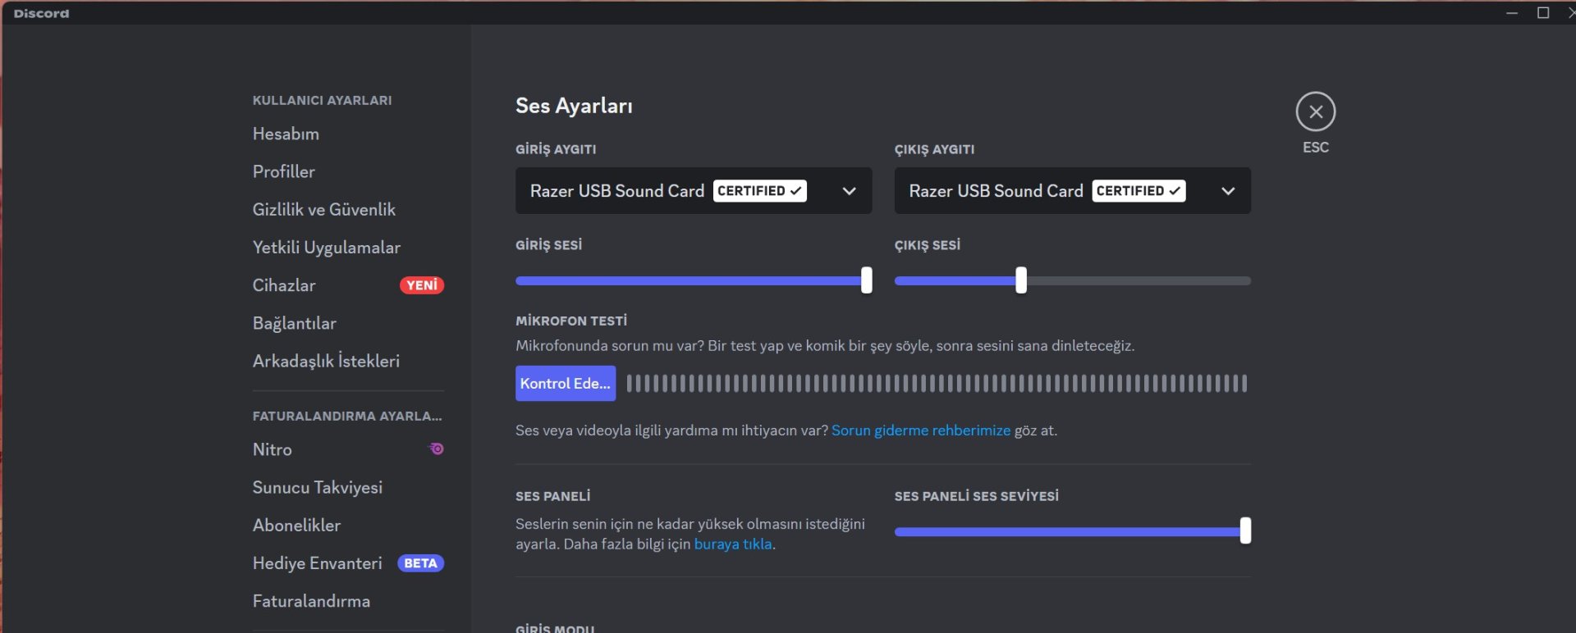Expand the Çıkış Aygıtı dropdown arrow
Viewport: 1576px width, 633px height.
coord(1228,191)
